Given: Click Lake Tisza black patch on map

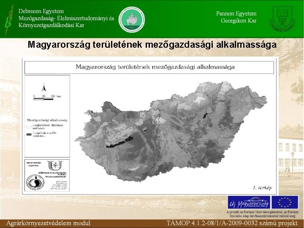Looking at the screenshot, I should 205,115.
